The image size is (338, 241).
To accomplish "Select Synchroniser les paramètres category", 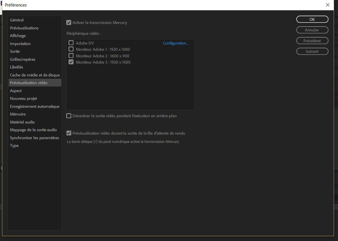I will click(35, 138).
